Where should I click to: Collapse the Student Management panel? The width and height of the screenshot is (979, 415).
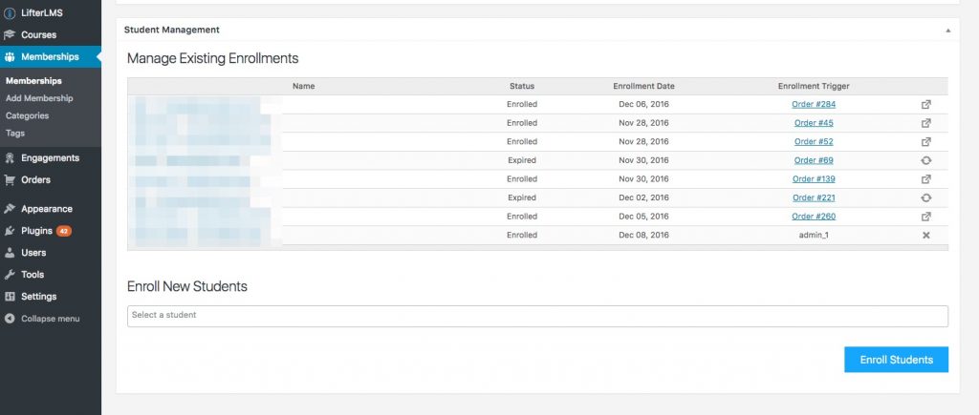(947, 30)
